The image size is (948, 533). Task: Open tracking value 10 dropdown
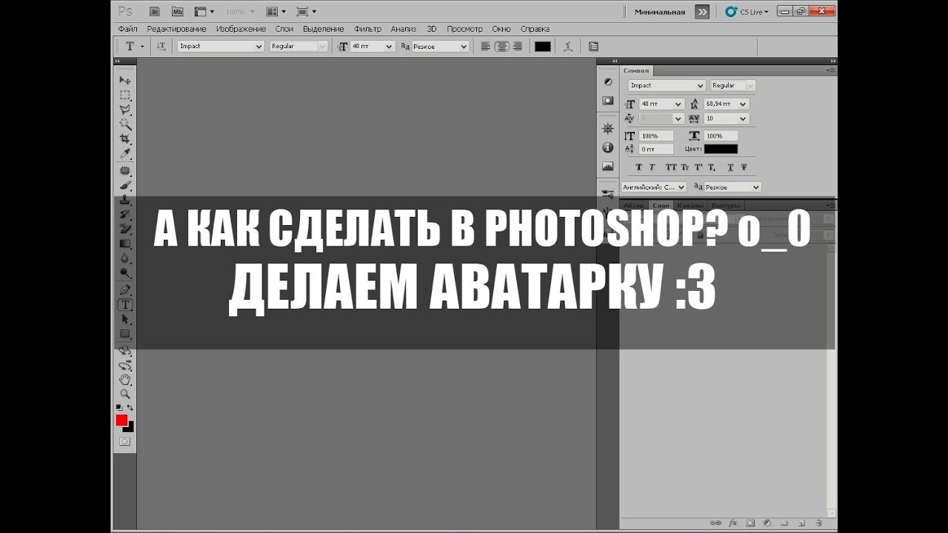coord(744,118)
